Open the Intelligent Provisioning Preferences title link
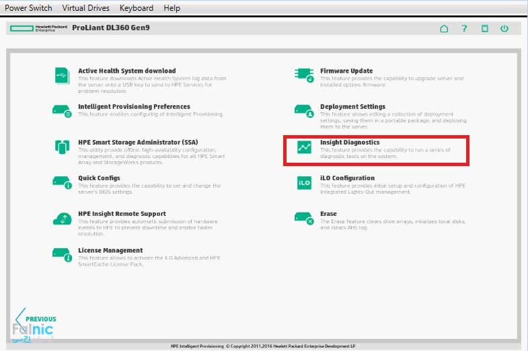Viewport: 528px width, 351px height. click(x=134, y=106)
